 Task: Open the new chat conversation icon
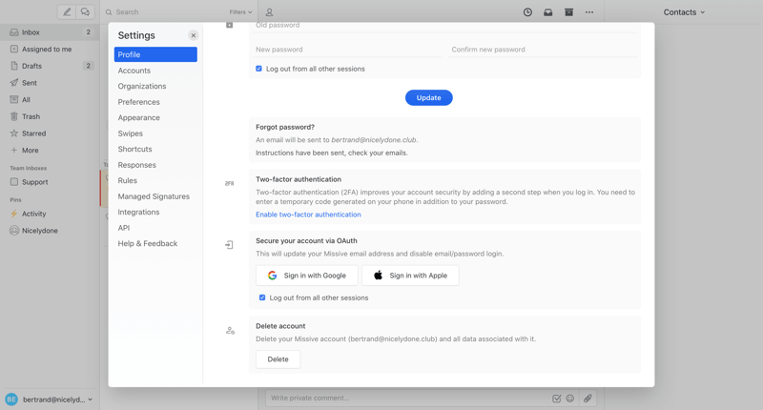pos(85,12)
